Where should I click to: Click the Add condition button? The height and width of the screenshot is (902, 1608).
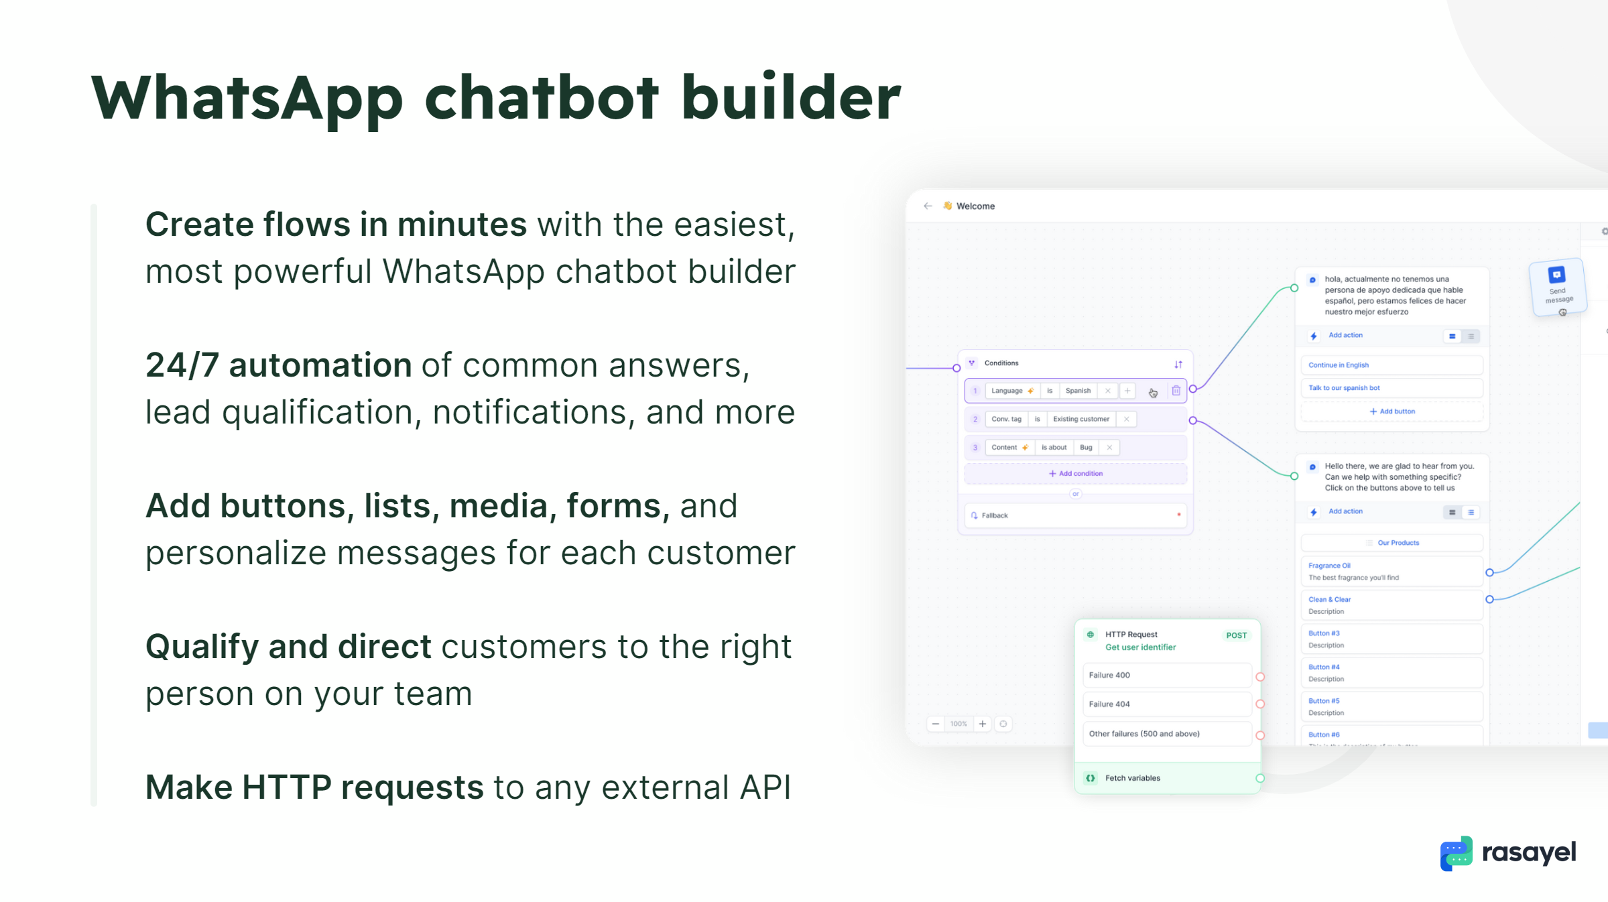(1075, 474)
